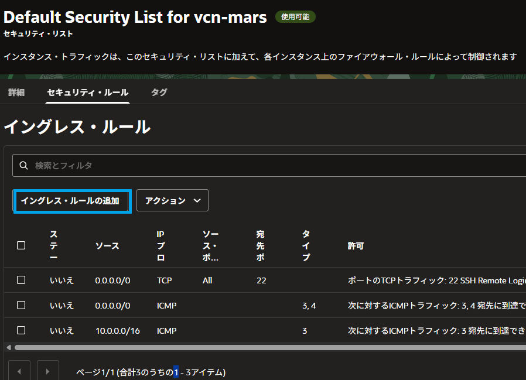The image size is (526, 380).
Task: Click the IP プロ column header
Action: (161, 246)
